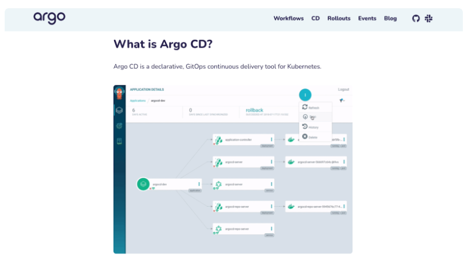Open the Events nav link
The height and width of the screenshot is (263, 464).
click(x=367, y=18)
